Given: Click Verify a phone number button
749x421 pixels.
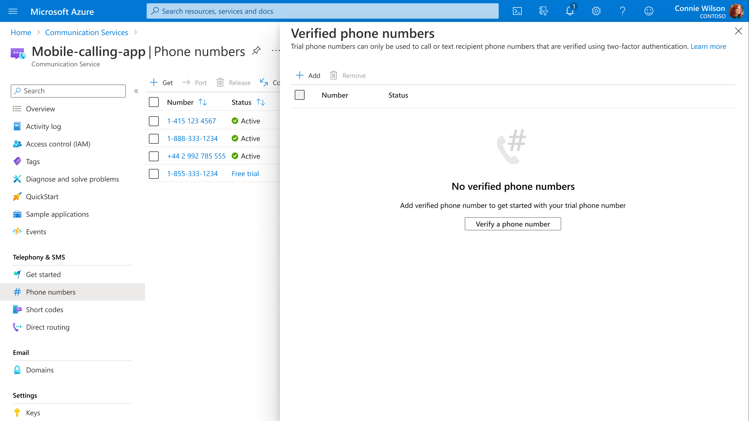Looking at the screenshot, I should pyautogui.click(x=513, y=223).
